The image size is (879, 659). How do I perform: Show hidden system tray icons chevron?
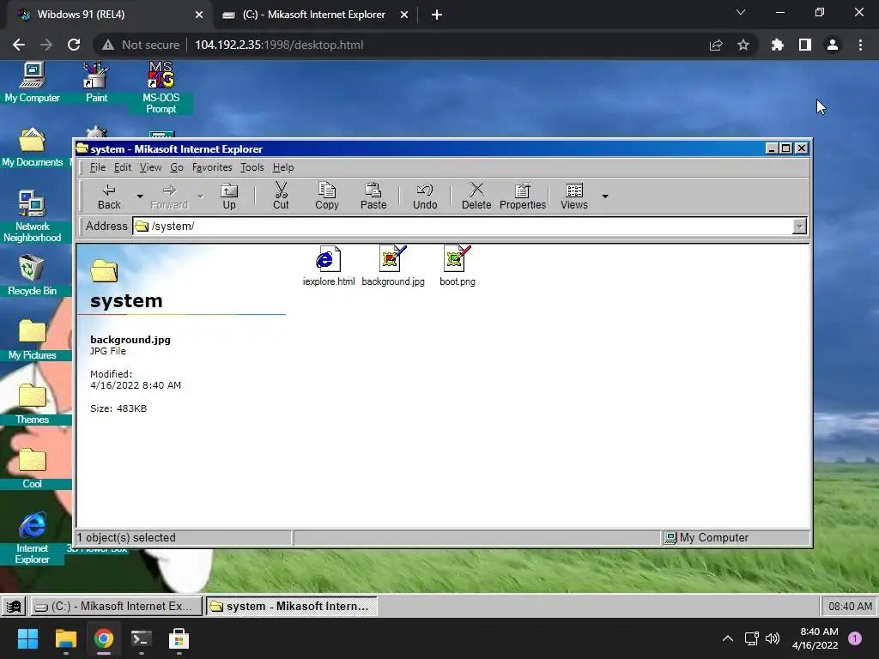pos(727,638)
